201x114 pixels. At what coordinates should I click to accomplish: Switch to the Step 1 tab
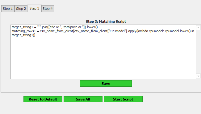pyautogui.click(x=8, y=9)
